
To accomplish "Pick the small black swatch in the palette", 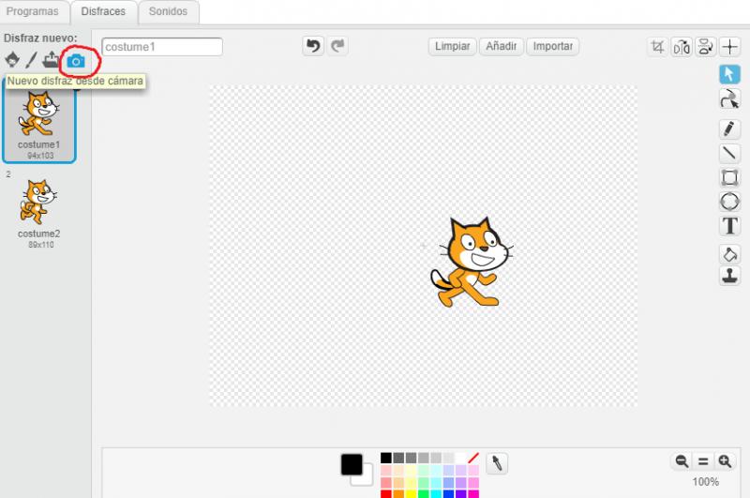I will pyautogui.click(x=386, y=458).
